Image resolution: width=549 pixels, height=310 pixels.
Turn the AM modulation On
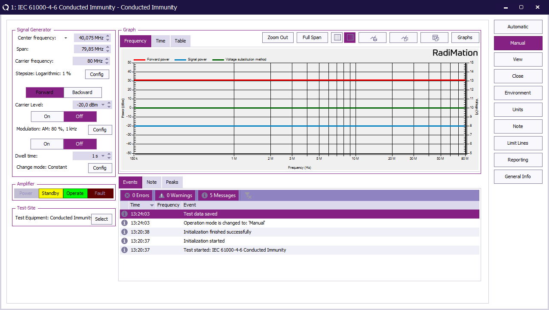coord(47,144)
